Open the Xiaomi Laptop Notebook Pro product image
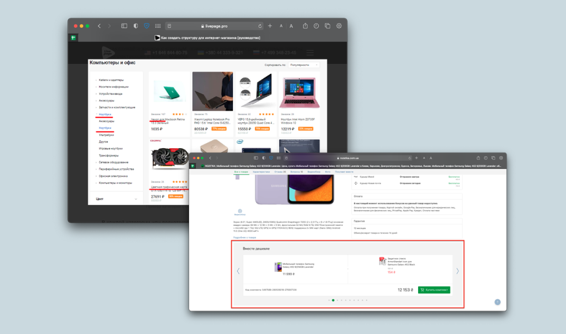Screen dimensions: 566x334 click(x=213, y=91)
